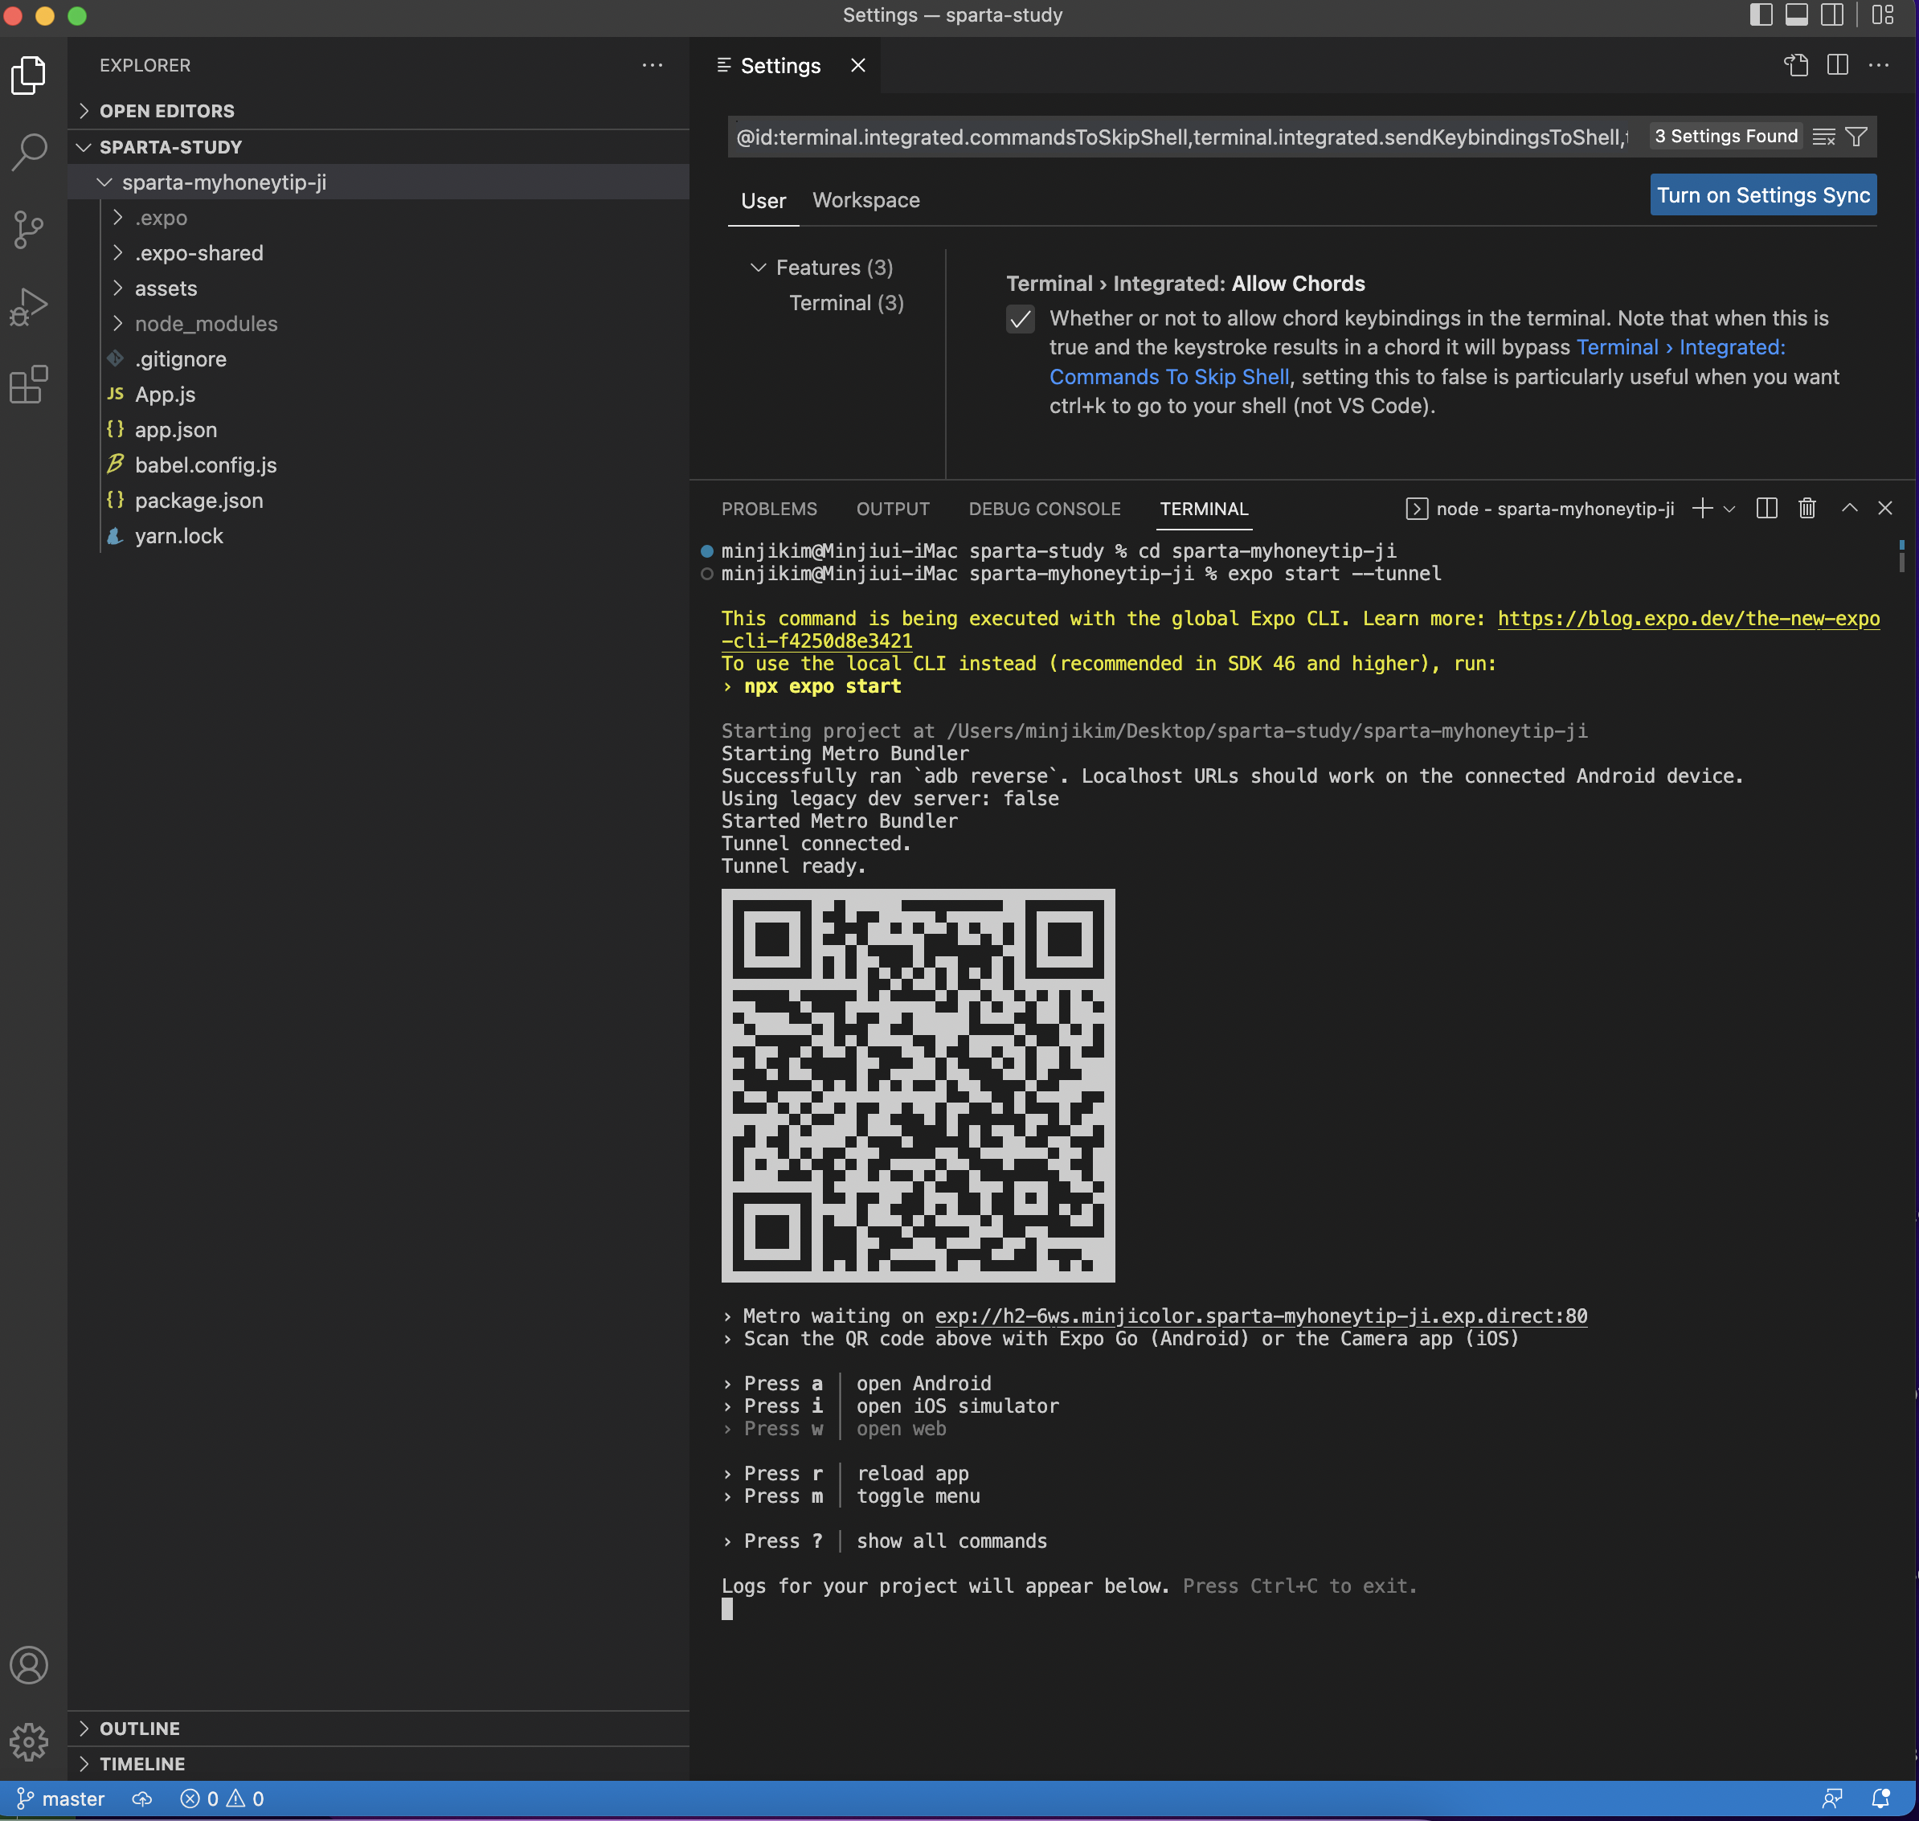Switch to the Output tab

click(x=892, y=509)
